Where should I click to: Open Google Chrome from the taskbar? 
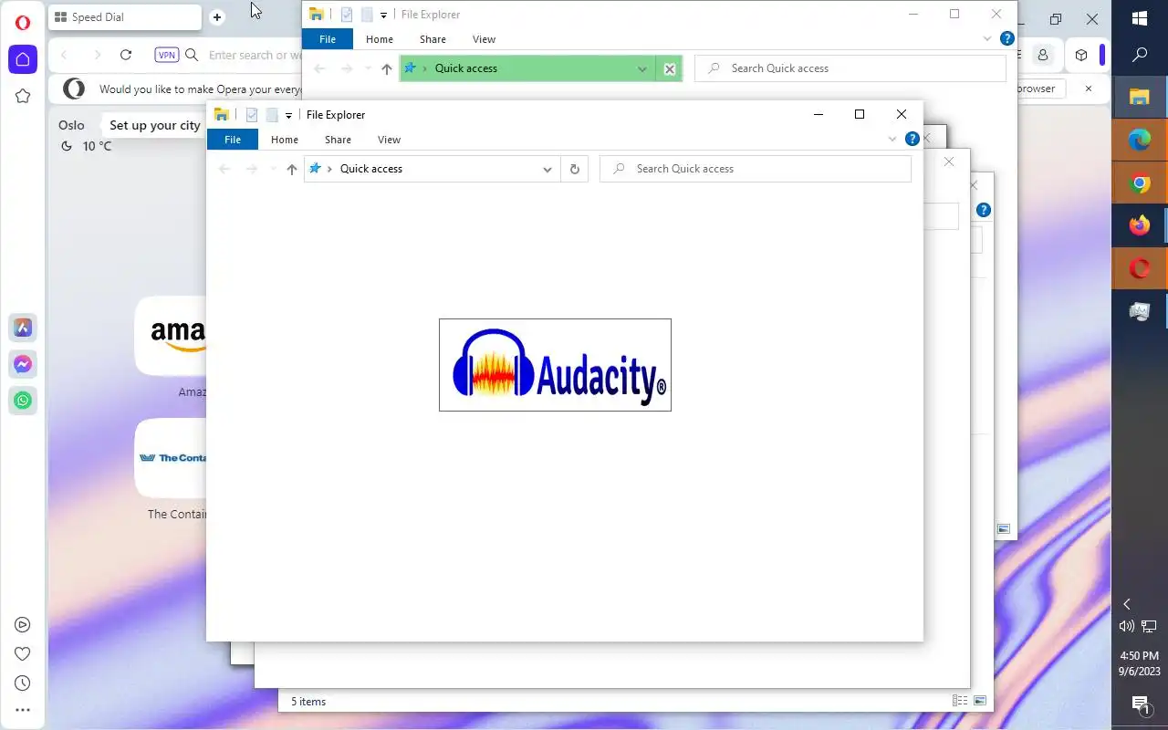[x=1140, y=183]
